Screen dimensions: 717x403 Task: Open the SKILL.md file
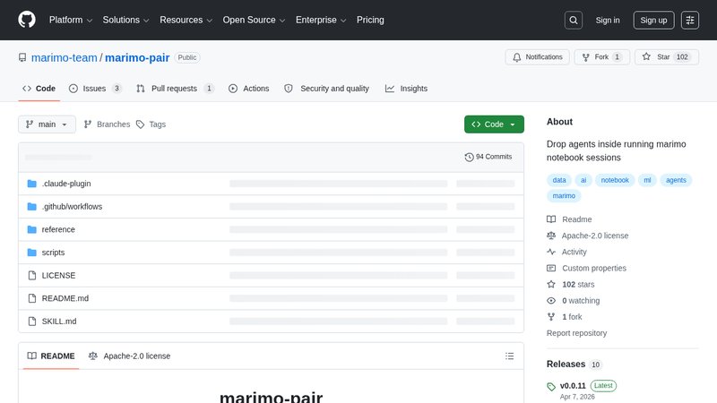tap(59, 321)
